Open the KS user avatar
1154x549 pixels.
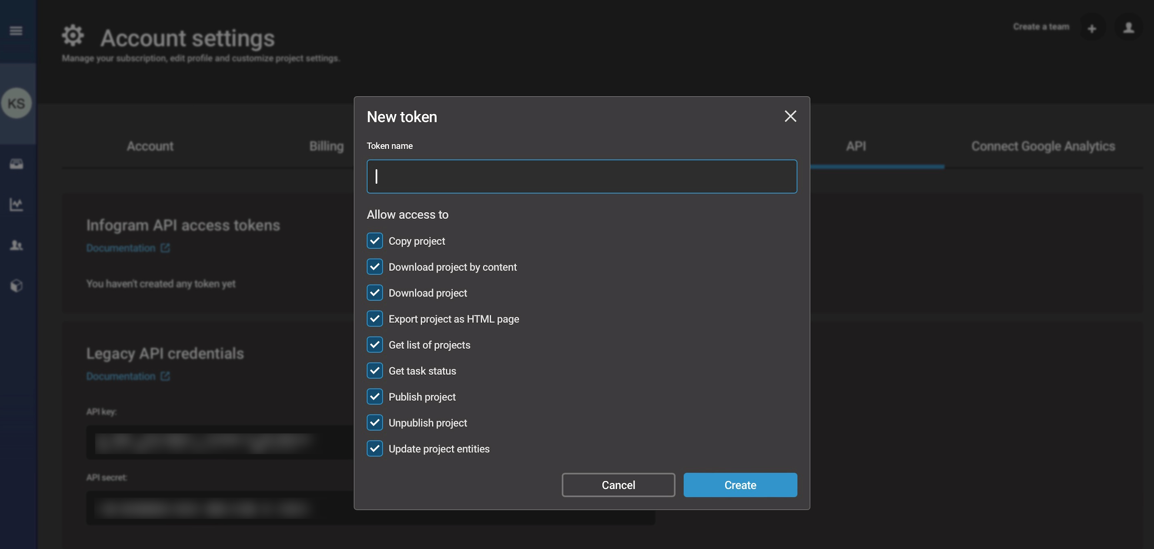pos(17,103)
